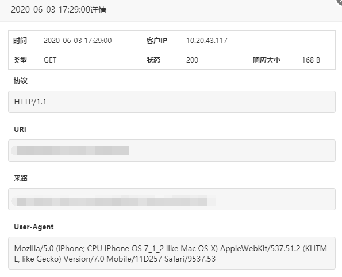The width and height of the screenshot is (342, 277).
Task: Click the dialog title 2020-06-03 17:29:00详情
Action: click(x=59, y=10)
